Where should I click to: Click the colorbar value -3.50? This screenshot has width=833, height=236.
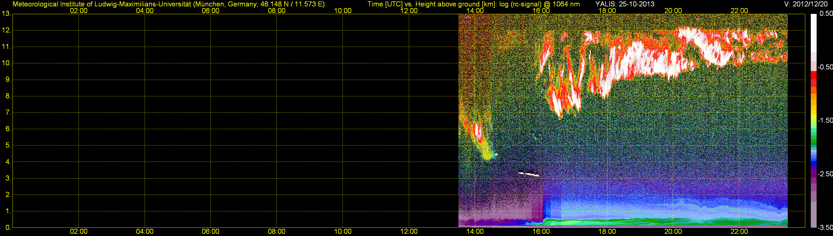(x=825, y=227)
